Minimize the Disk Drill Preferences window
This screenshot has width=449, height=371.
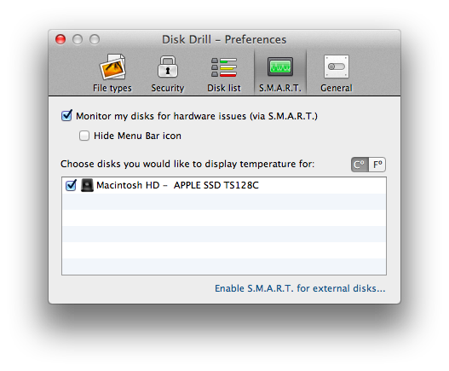[78, 39]
